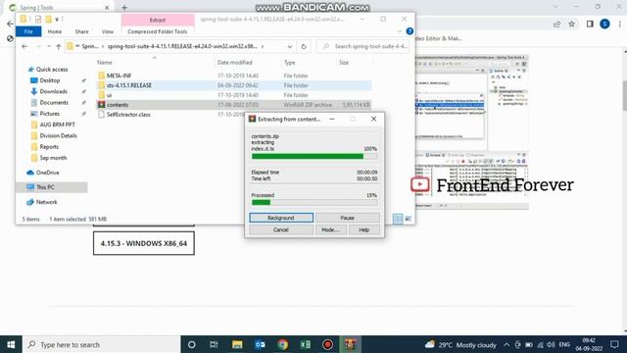Open WinRAR taskbar icon
This screenshot has width=627, height=353.
pyautogui.click(x=351, y=344)
